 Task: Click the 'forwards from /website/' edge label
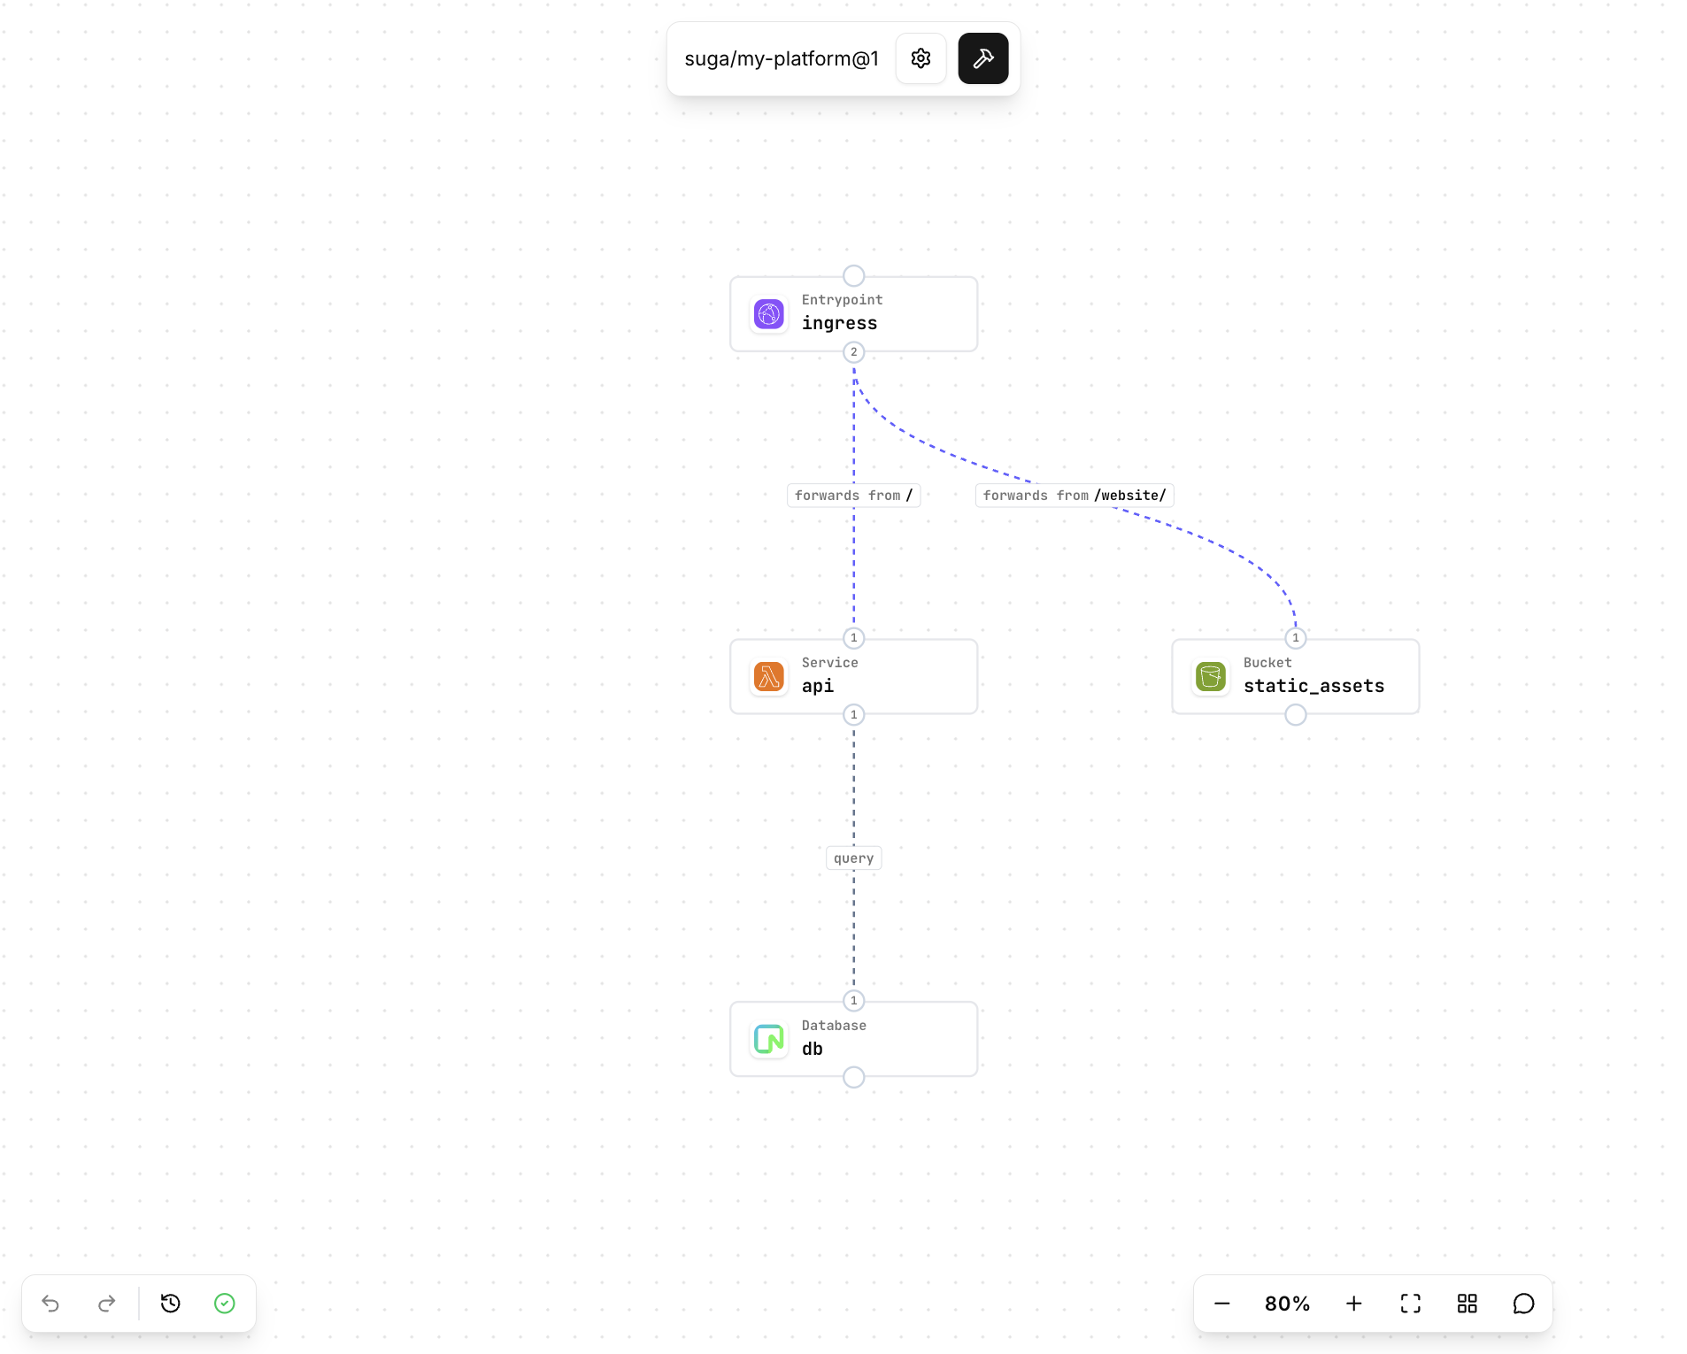pyautogui.click(x=1074, y=495)
